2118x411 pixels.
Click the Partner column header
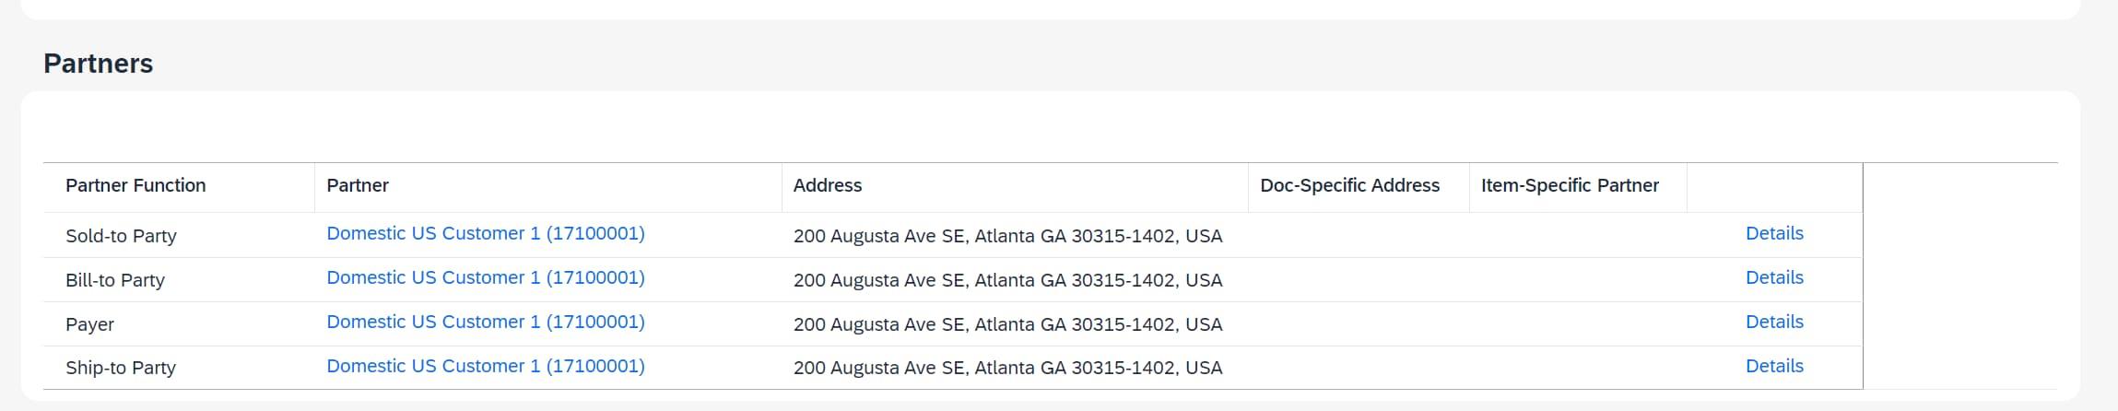pos(358,186)
